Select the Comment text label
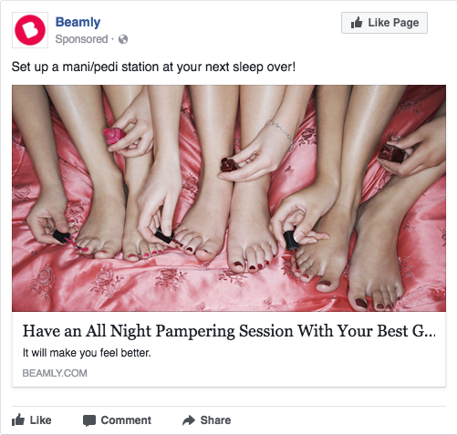The width and height of the screenshot is (457, 435). pos(126,420)
